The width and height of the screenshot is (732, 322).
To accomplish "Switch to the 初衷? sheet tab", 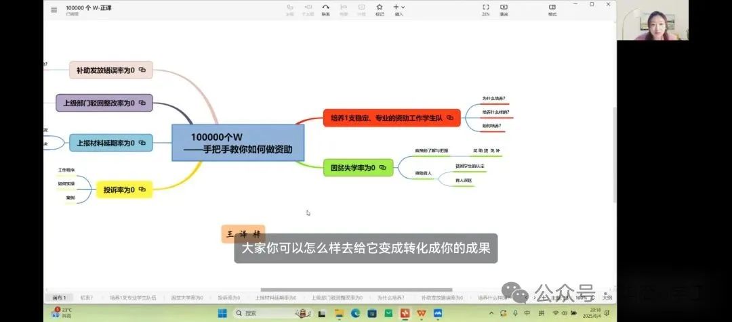I will 87,298.
